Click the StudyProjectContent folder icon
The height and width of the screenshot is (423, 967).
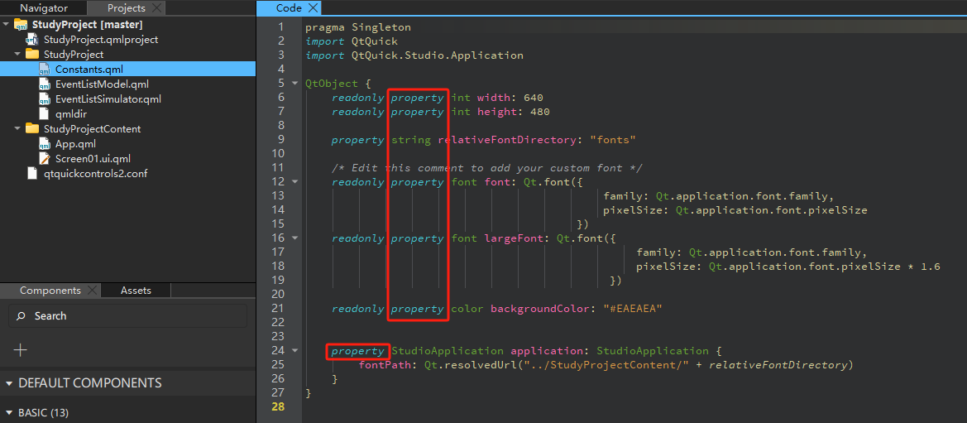click(32, 129)
